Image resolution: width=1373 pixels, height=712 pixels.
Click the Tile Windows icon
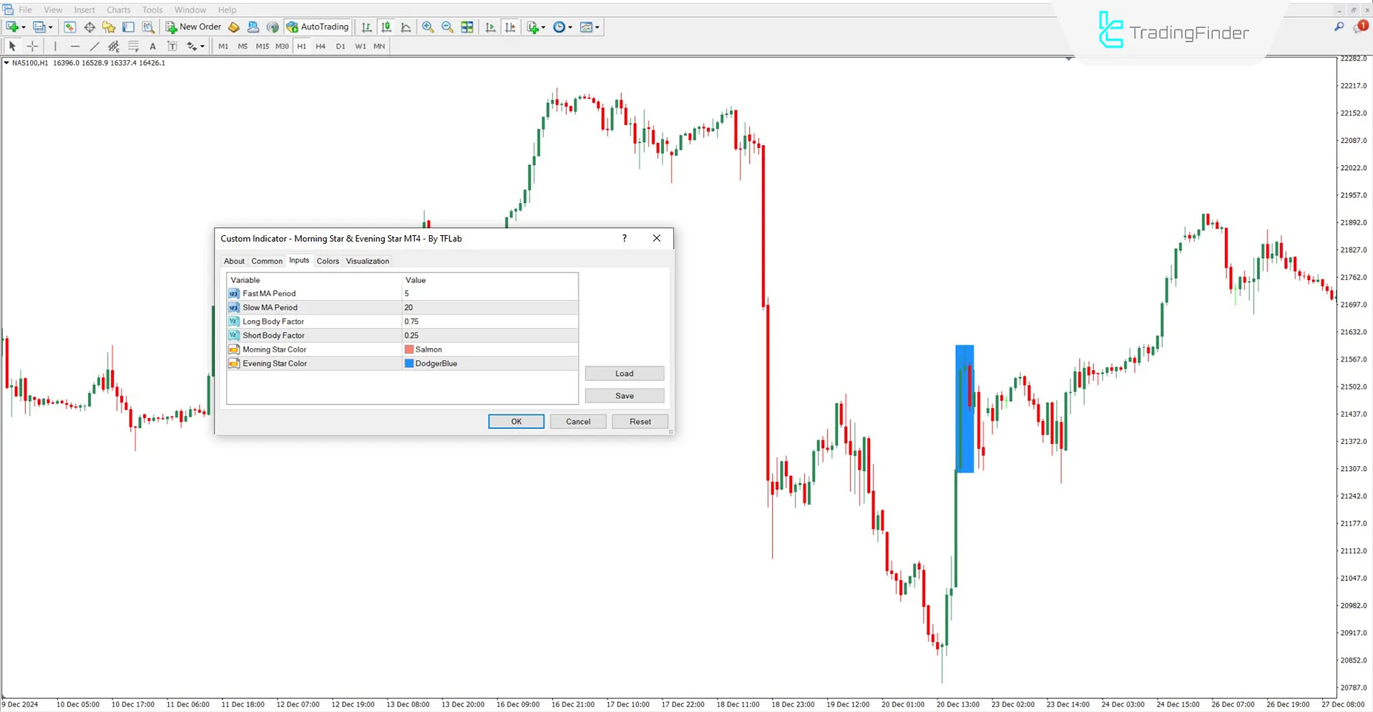pyautogui.click(x=467, y=27)
